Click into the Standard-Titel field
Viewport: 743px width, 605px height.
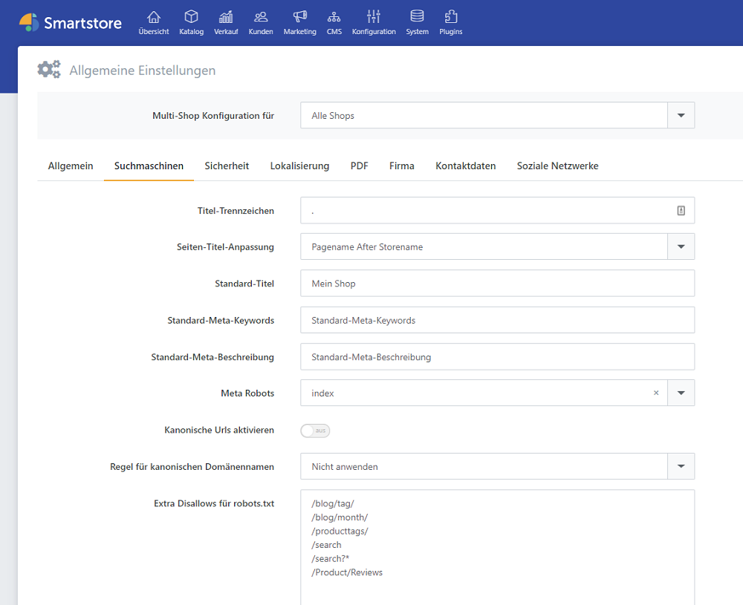[x=497, y=284]
